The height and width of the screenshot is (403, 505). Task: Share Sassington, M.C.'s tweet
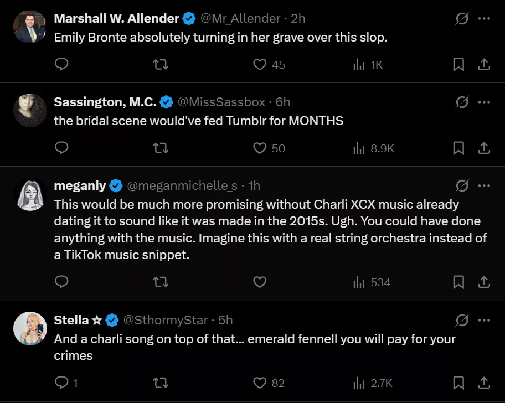tap(484, 148)
